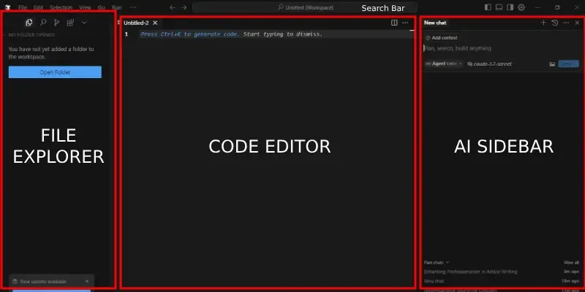The width and height of the screenshot is (585, 292).
Task: Toggle the bottom panel layout icon
Action: [x=499, y=7]
